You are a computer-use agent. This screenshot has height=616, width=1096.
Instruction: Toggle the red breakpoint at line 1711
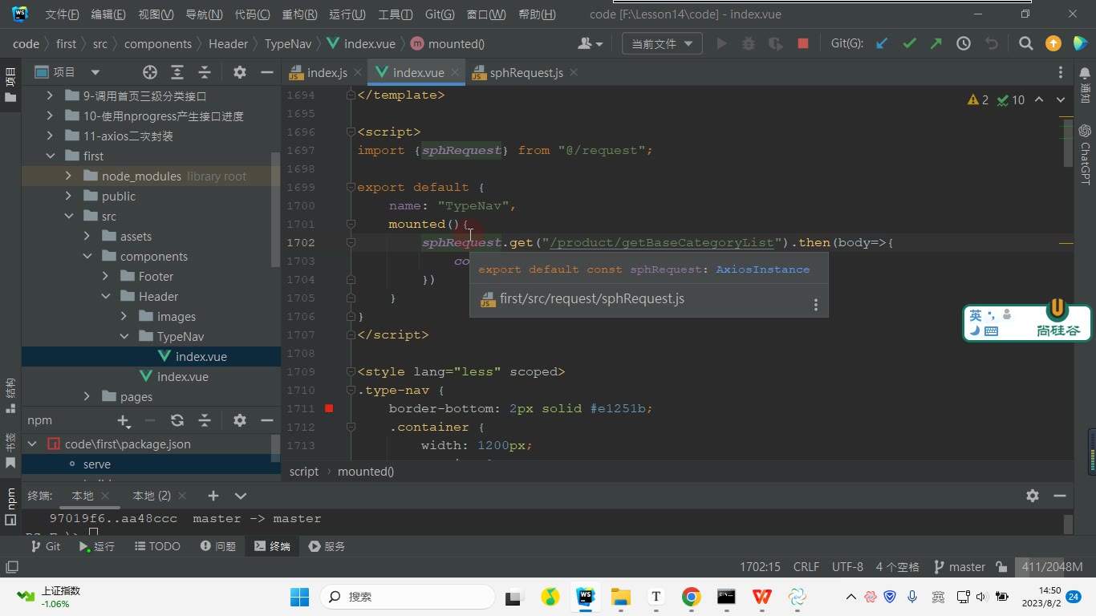click(329, 408)
